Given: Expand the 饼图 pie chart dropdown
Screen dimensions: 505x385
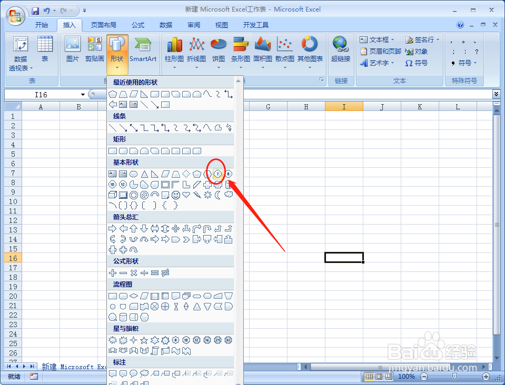Looking at the screenshot, I should pos(219,67).
